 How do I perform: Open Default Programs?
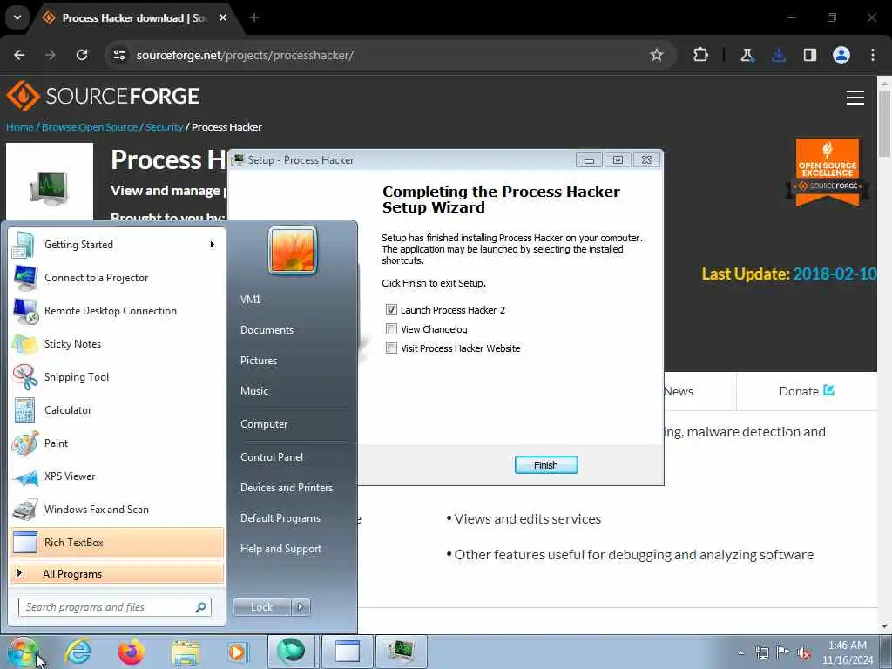[x=280, y=518]
